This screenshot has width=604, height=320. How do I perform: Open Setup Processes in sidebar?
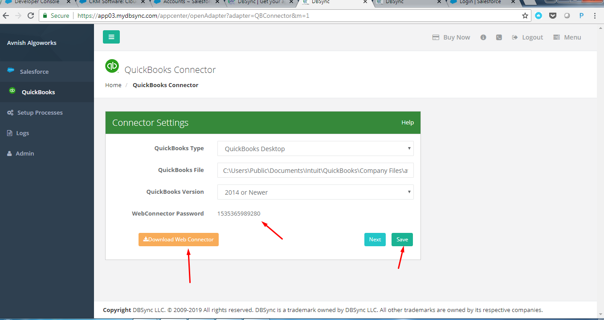point(40,112)
